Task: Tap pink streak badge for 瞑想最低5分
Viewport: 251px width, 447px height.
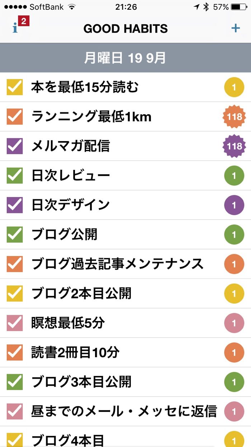Action: pyautogui.click(x=234, y=323)
